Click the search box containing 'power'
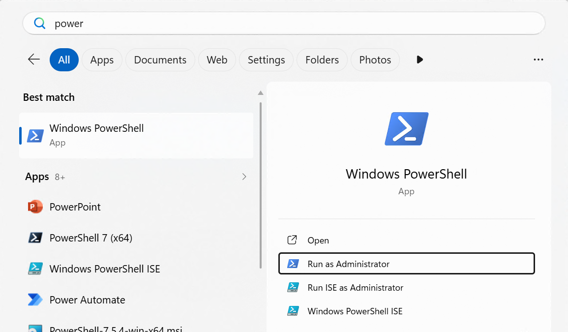568x332 pixels. (x=284, y=24)
